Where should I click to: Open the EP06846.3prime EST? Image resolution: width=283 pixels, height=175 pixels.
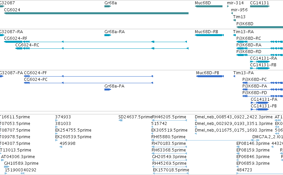(253, 157)
